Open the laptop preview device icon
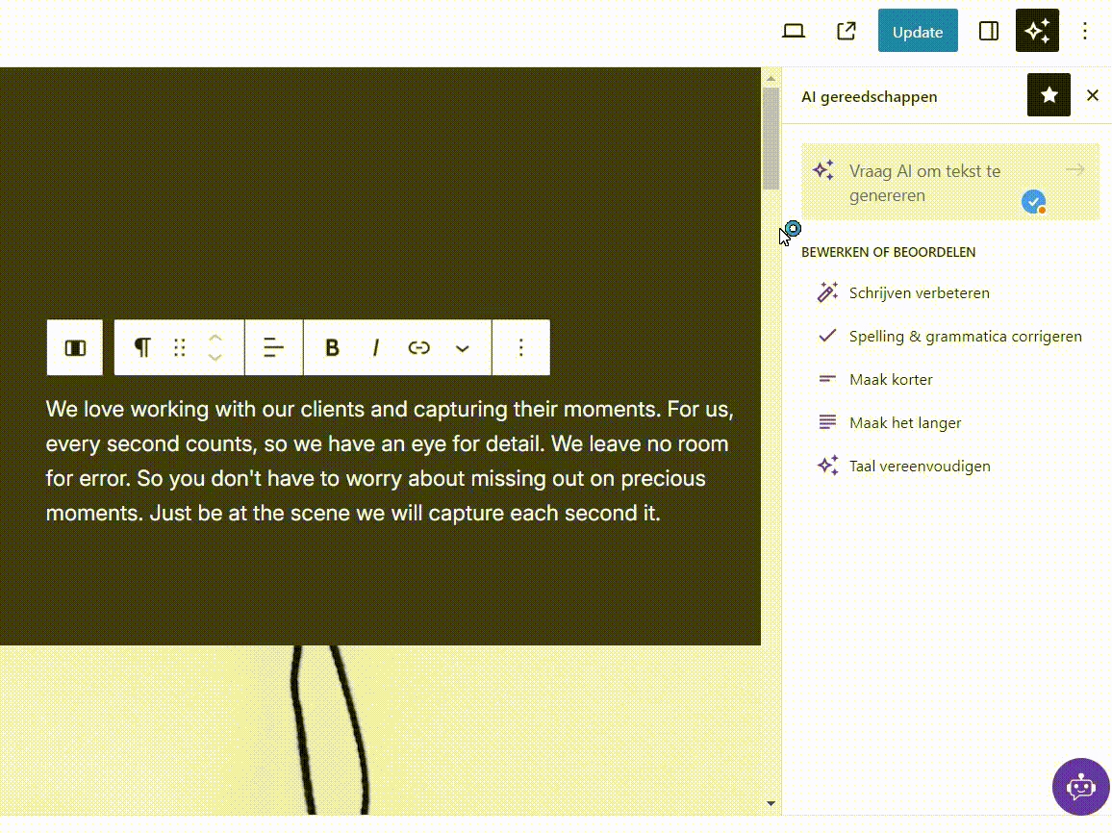The image size is (1112, 833). (x=793, y=31)
